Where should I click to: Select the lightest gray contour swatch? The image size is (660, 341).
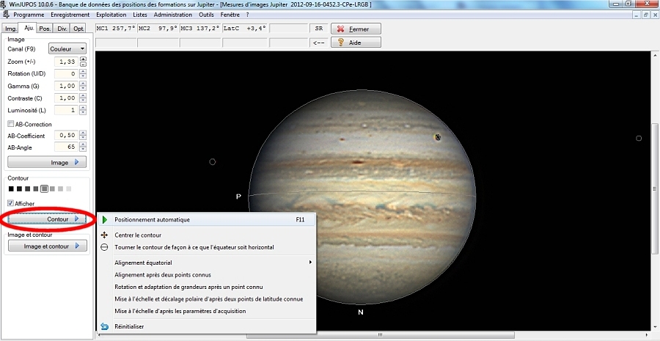69,188
